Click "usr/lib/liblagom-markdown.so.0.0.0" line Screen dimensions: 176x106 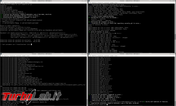point(100,65)
